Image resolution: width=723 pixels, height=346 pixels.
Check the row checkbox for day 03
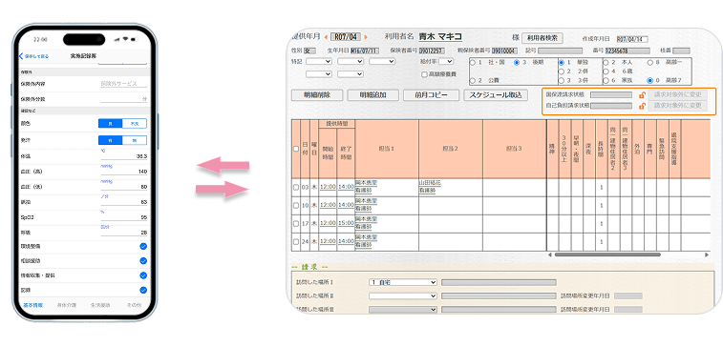[x=295, y=187]
